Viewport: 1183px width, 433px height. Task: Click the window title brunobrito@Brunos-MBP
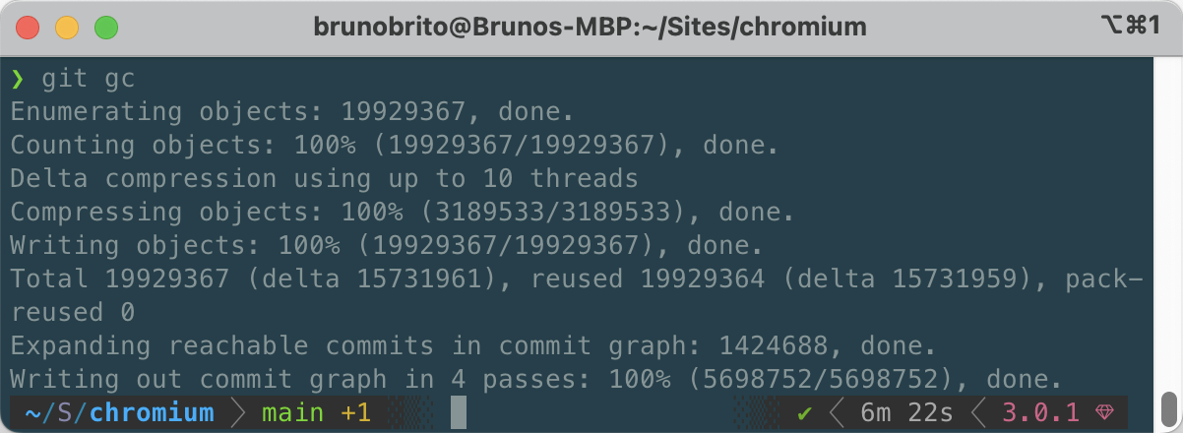coord(590,27)
